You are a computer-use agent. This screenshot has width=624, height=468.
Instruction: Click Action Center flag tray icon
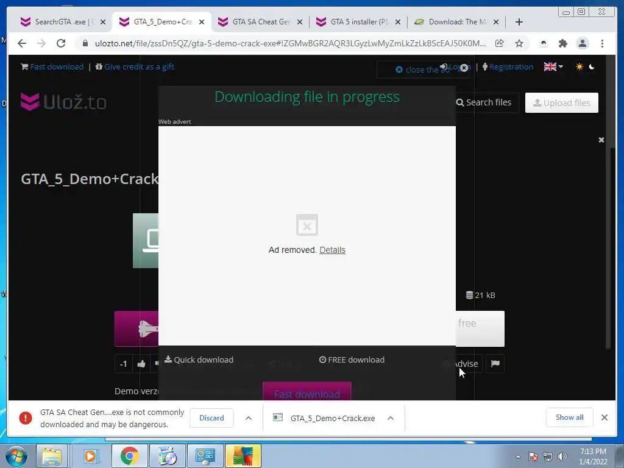[533, 456]
